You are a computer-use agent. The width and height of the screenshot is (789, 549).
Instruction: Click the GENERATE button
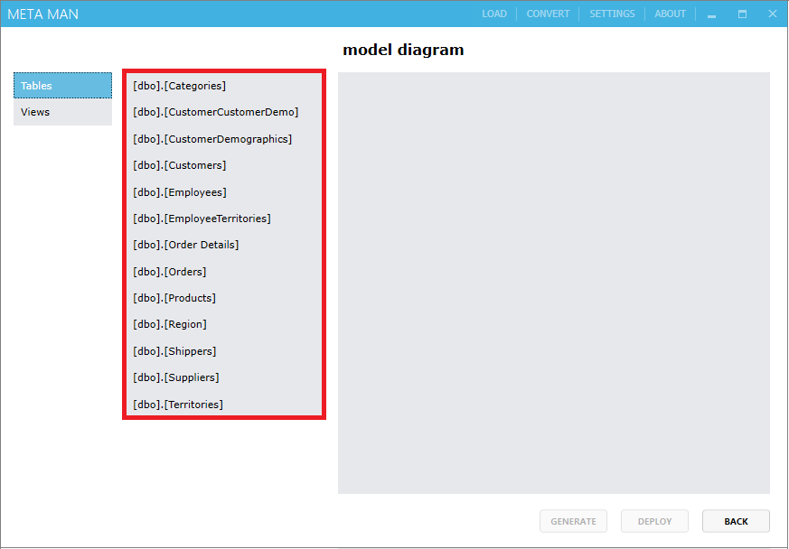coord(573,521)
